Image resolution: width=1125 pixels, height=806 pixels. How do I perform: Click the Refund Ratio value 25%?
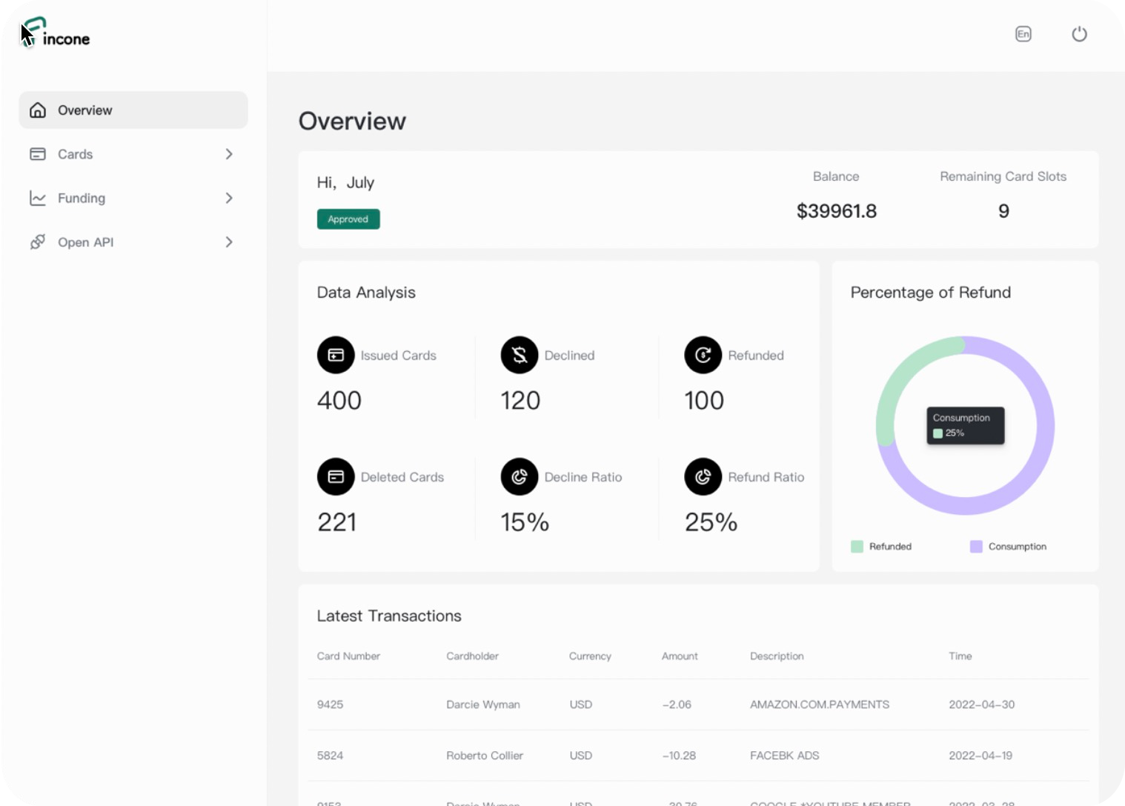(711, 522)
